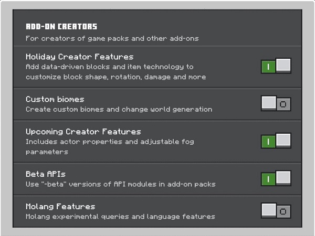
Task: Click the 'Custom biomes' label
Action: pos(55,99)
